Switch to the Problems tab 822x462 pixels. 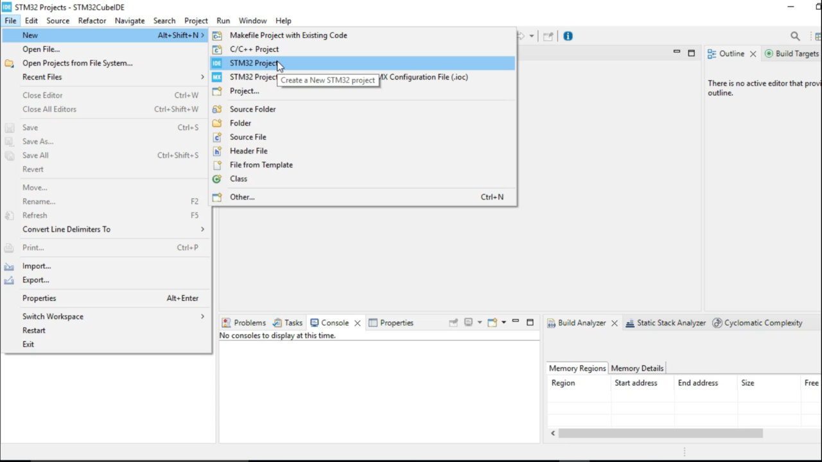click(244, 323)
